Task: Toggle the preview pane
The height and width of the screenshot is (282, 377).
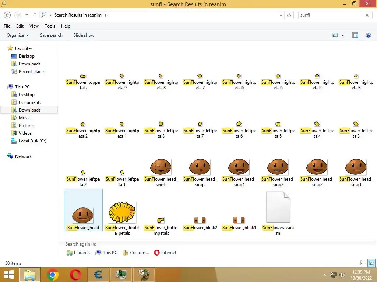Action: coord(355,35)
